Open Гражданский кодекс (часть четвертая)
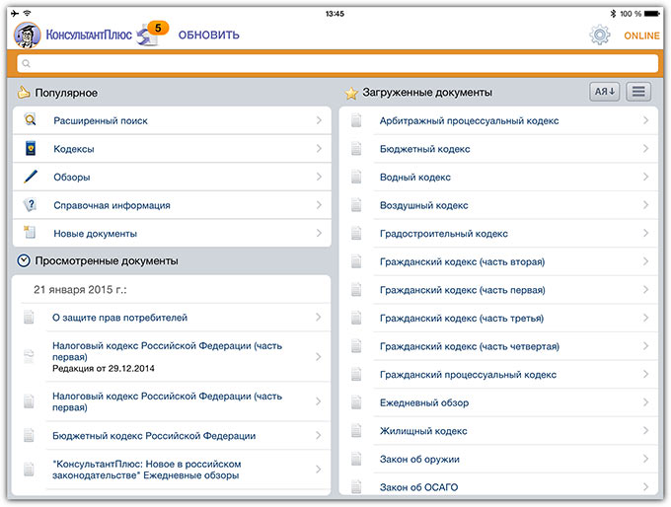The width and height of the screenshot is (671, 507). 498,346
